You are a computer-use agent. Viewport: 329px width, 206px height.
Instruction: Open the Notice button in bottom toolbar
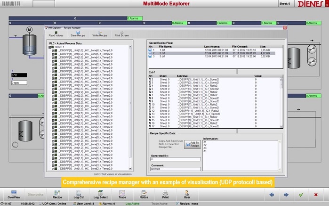click(144, 194)
